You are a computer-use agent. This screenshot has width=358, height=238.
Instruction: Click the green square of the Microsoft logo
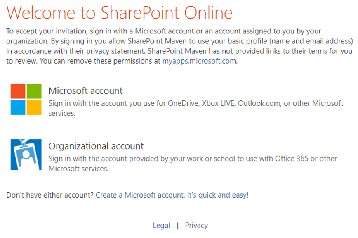tap(34, 91)
